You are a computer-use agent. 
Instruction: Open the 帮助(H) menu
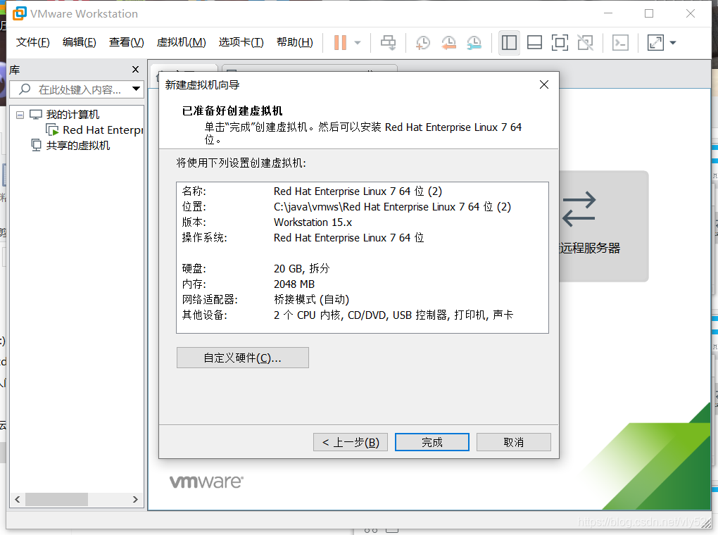tap(294, 42)
